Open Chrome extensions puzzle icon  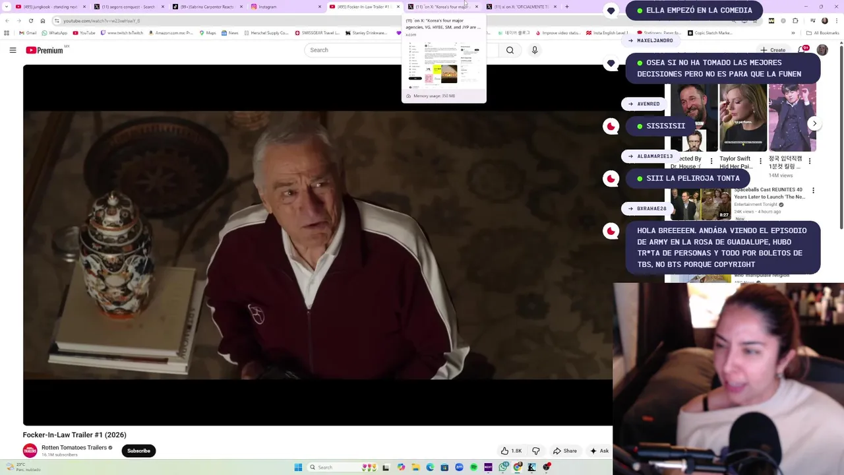click(795, 20)
